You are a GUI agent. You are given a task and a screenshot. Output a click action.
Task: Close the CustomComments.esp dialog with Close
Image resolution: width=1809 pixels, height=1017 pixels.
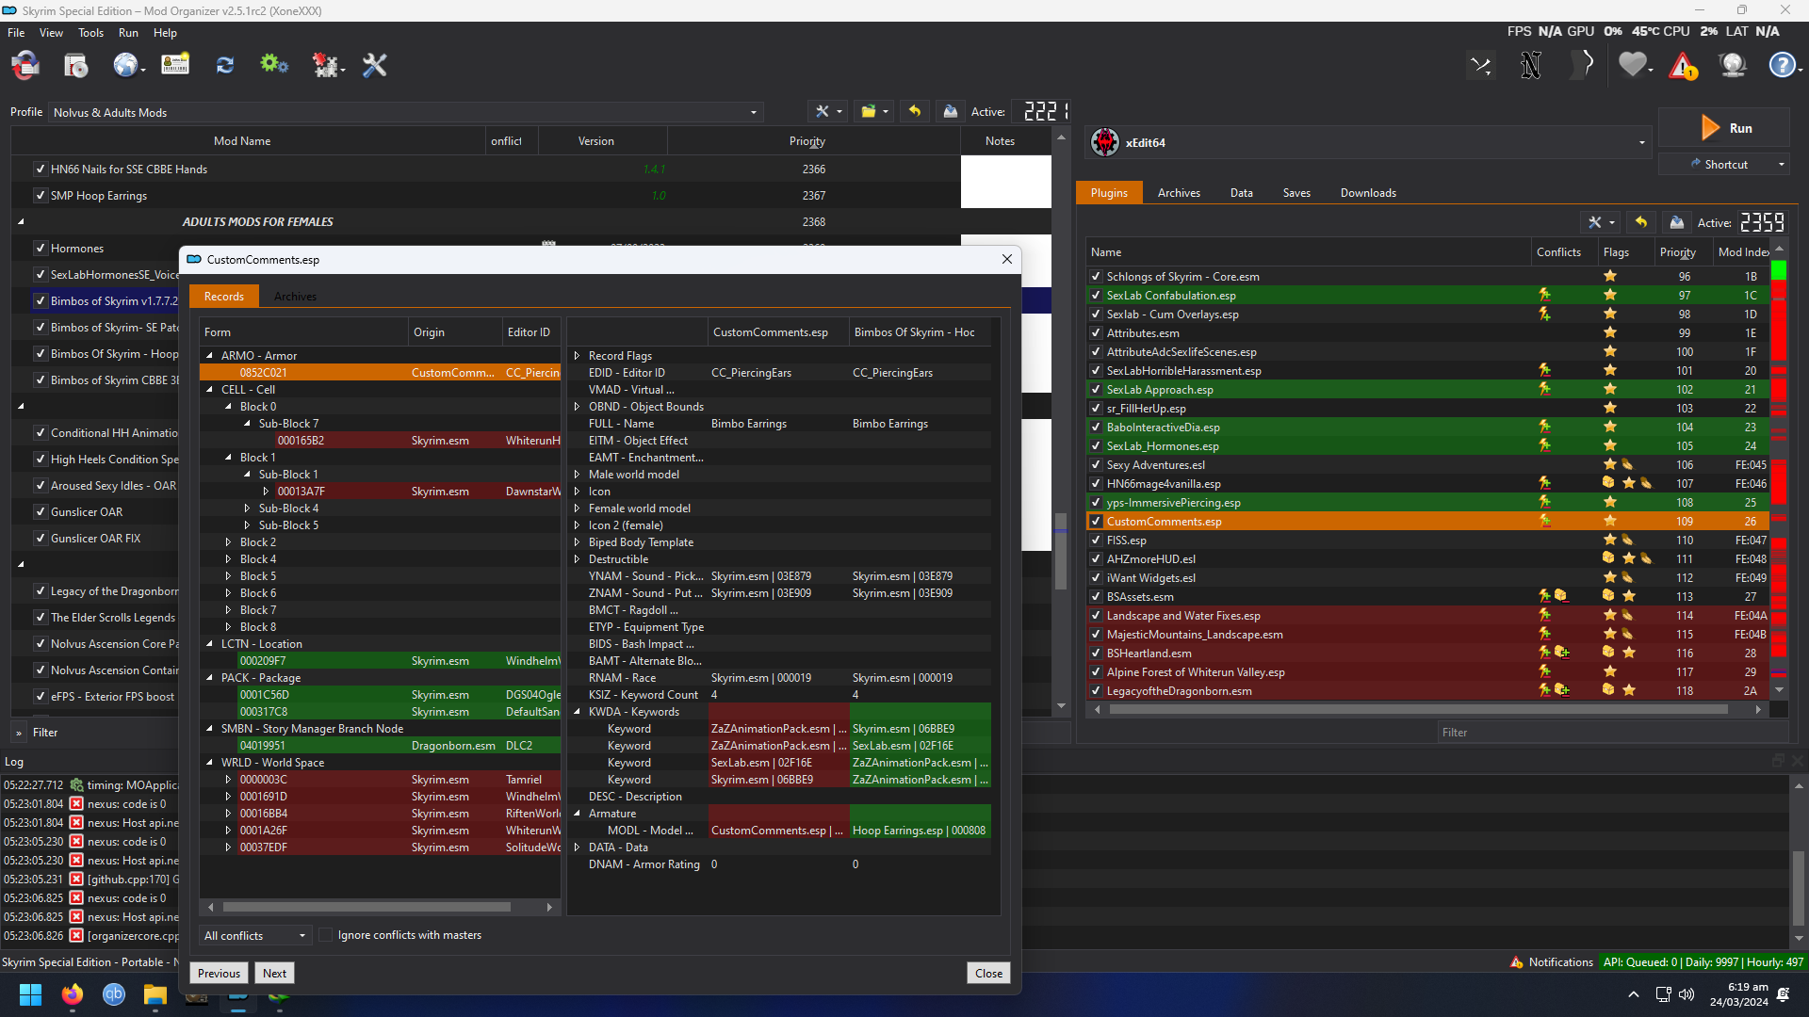pyautogui.click(x=988, y=974)
